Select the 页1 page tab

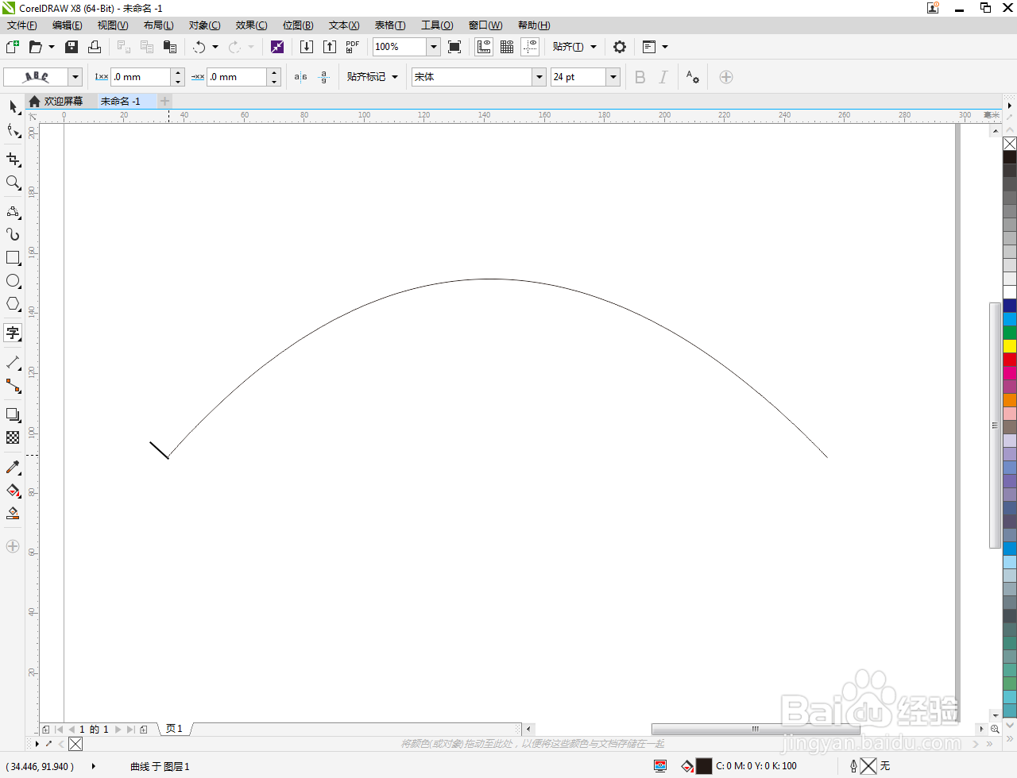pos(175,729)
